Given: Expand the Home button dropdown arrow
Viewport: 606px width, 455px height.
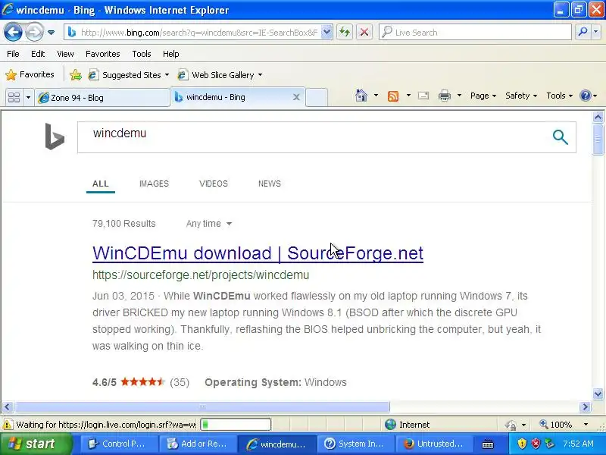Looking at the screenshot, I should coord(376,96).
